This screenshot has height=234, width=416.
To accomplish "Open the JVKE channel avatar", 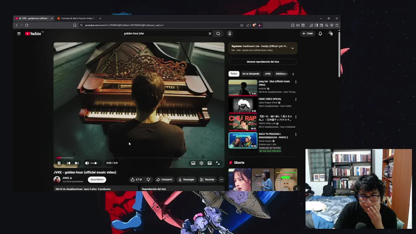I will 57,179.
